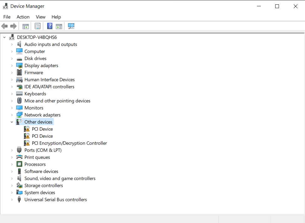Select the Computer category label

click(x=35, y=51)
